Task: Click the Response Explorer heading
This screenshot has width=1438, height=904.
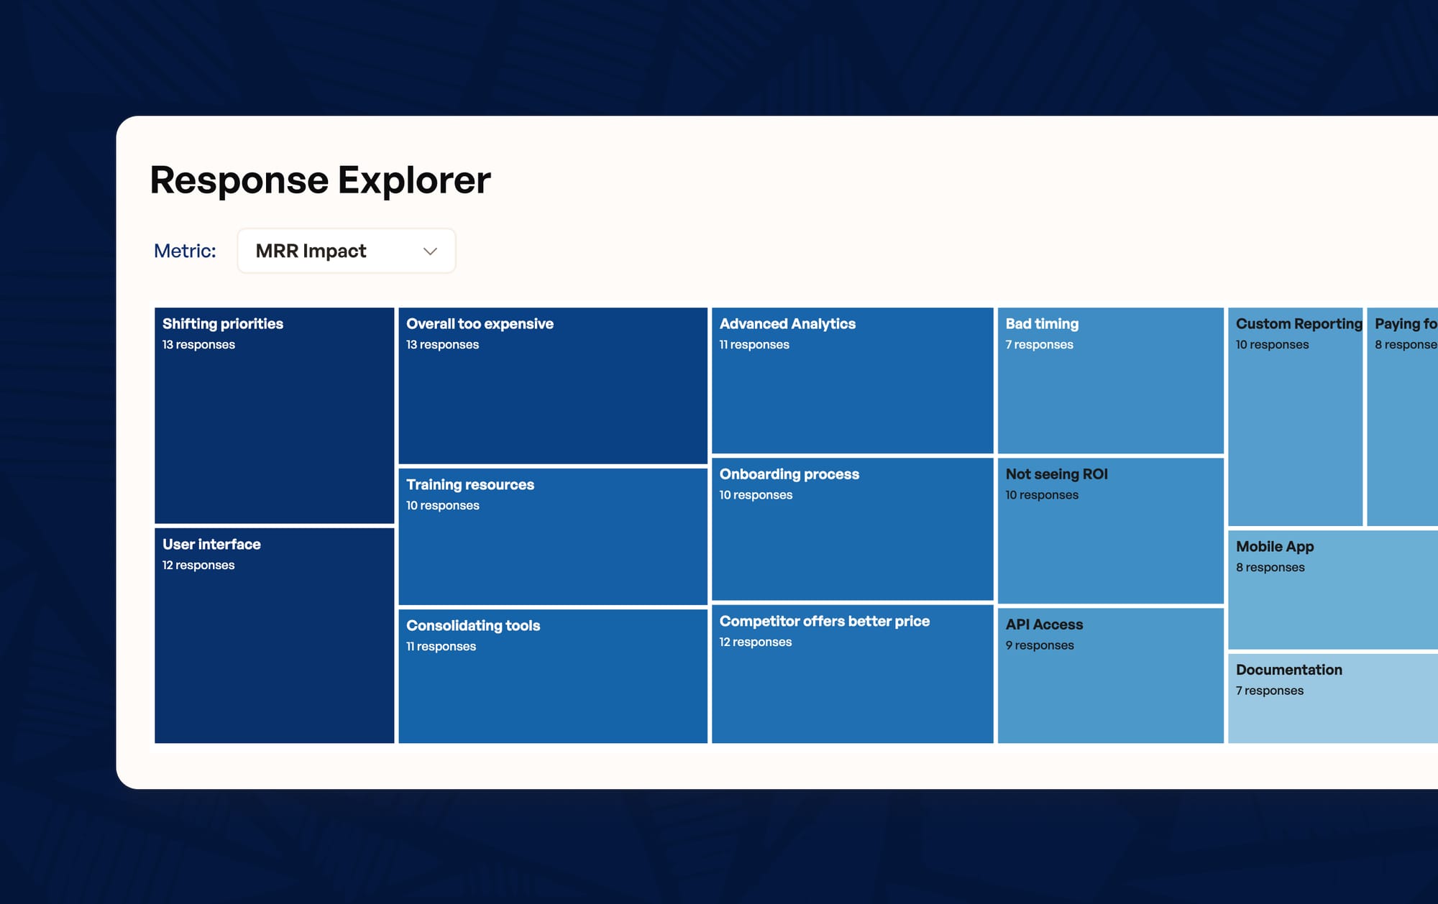Action: click(320, 180)
